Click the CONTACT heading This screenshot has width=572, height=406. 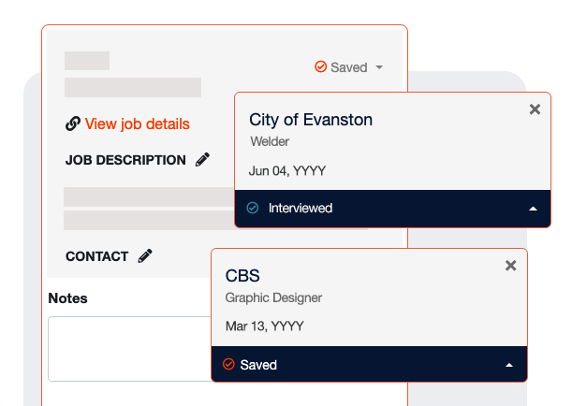point(96,256)
